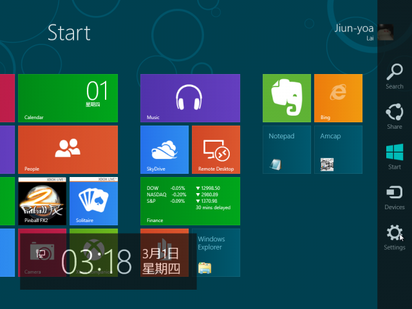Click the user account picture
The image size is (412, 309).
(x=386, y=32)
